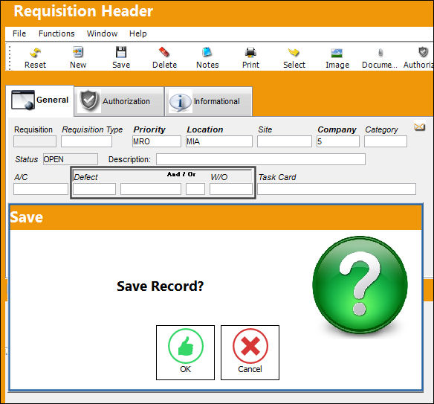Confirm save with OK thumbs-up button
Image resolution: width=434 pixels, height=404 pixels.
point(185,353)
